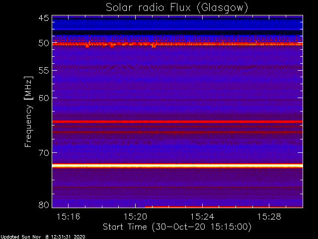
Task: Click the bright yellow-white band near 72 MHz
Action: [x=177, y=166]
